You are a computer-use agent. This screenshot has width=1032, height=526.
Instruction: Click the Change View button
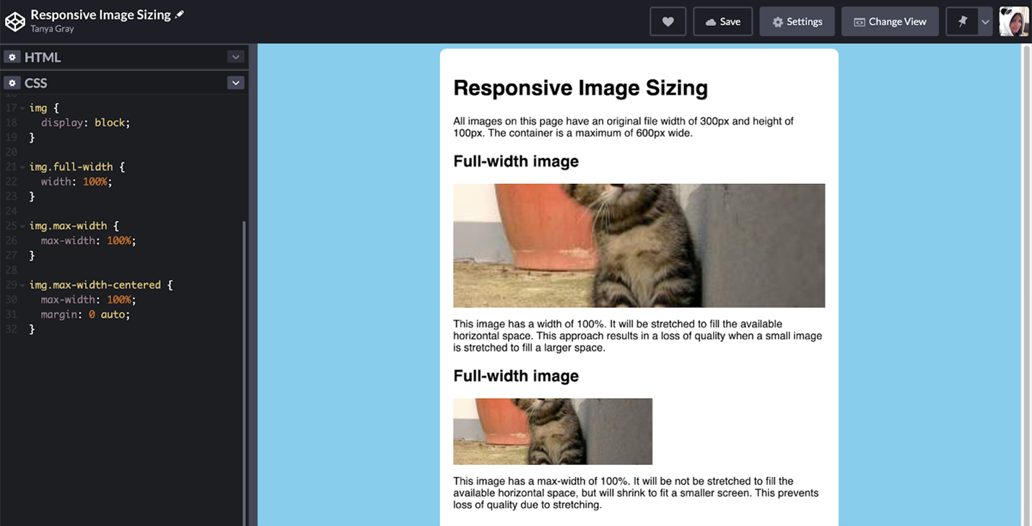[890, 22]
